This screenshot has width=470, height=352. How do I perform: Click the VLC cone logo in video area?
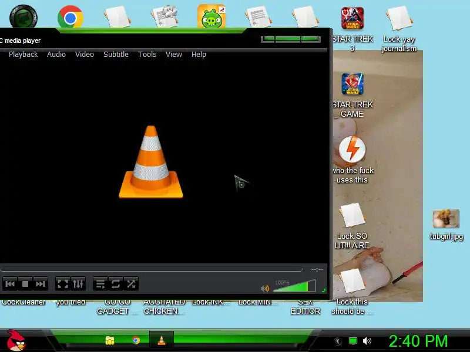(x=151, y=162)
